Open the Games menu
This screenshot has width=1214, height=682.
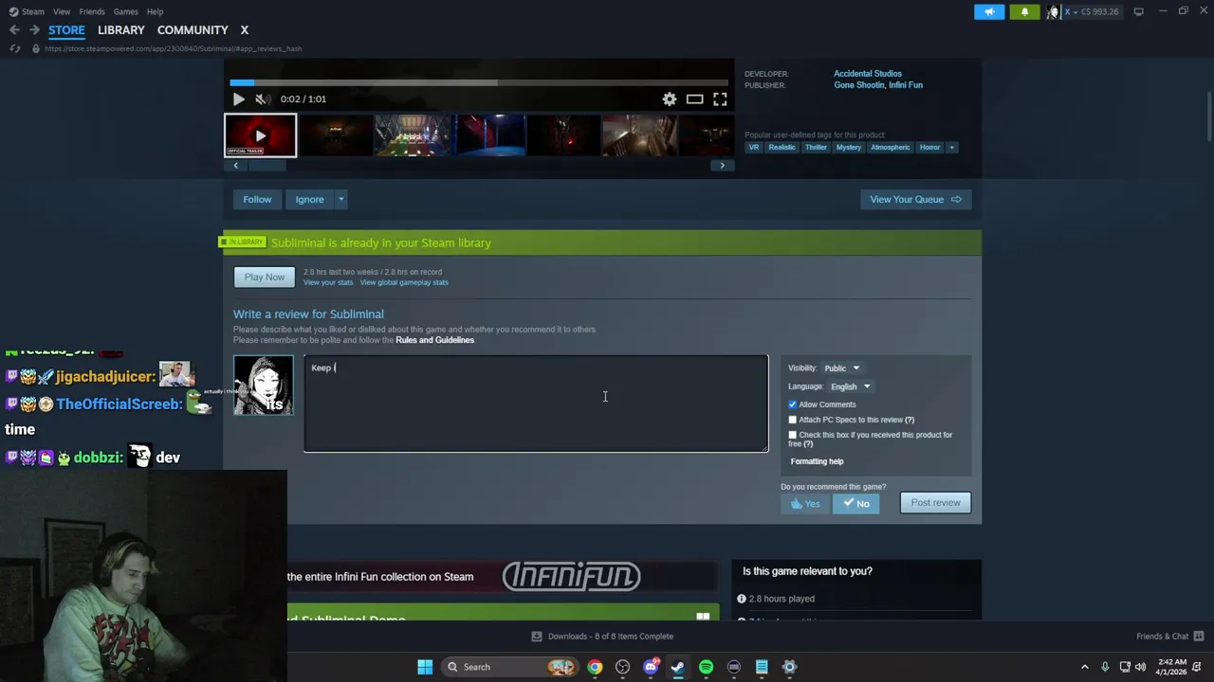tap(125, 11)
